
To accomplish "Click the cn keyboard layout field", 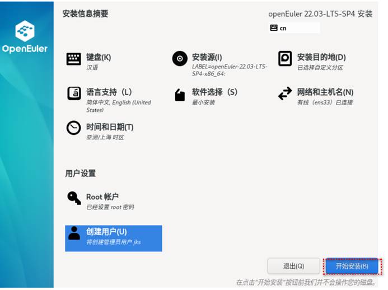I will [294, 28].
